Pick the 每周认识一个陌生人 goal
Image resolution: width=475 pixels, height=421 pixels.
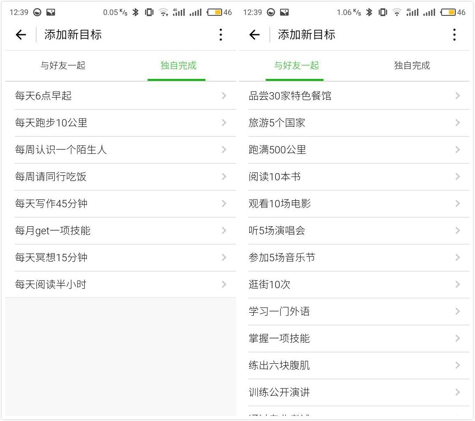[x=61, y=150]
